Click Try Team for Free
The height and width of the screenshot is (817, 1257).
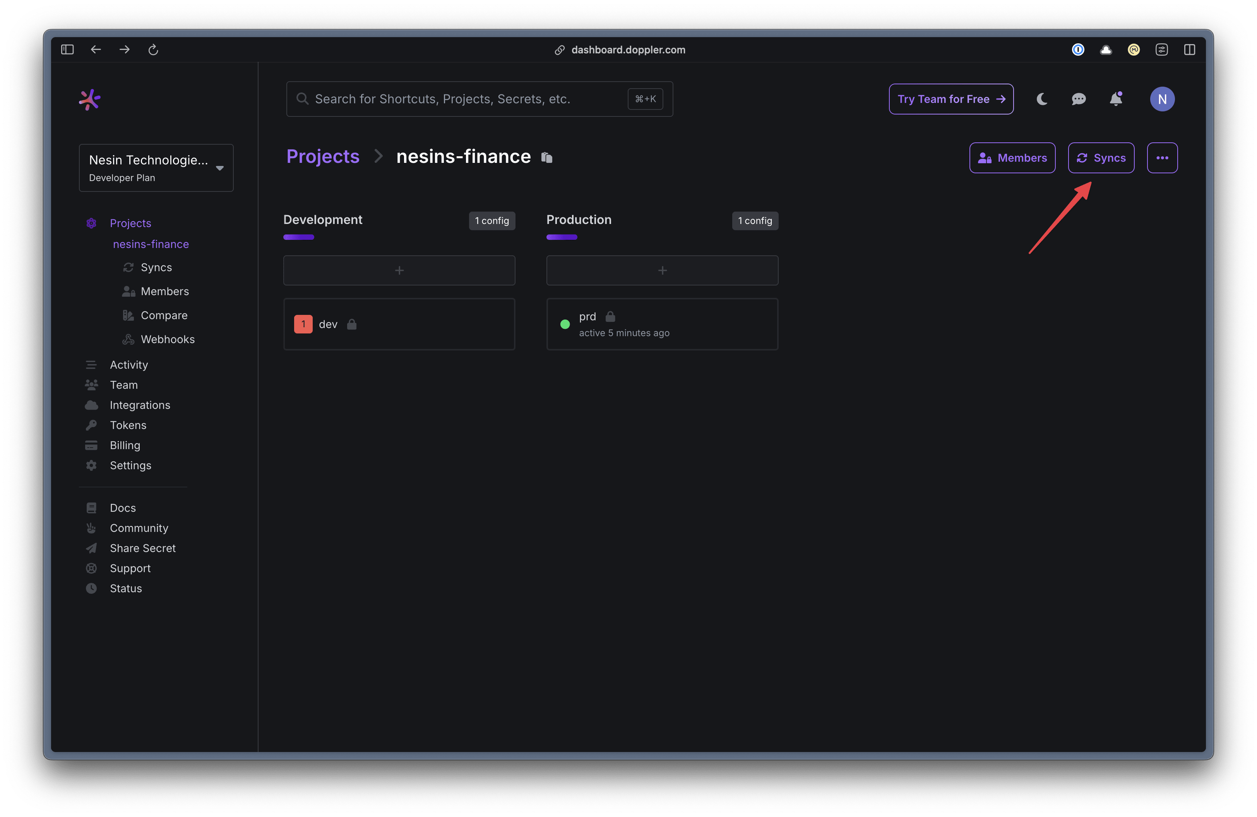coord(950,99)
